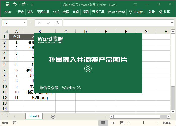Expand the formula bar chevron
The image size is (176, 126).
(x=172, y=23)
